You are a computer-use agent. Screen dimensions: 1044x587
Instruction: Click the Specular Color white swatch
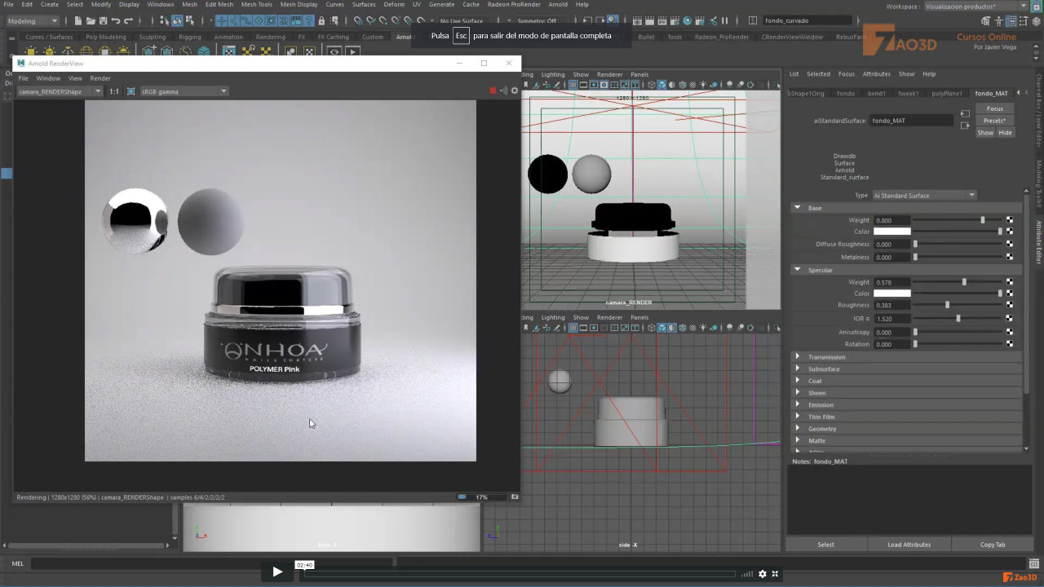(891, 293)
